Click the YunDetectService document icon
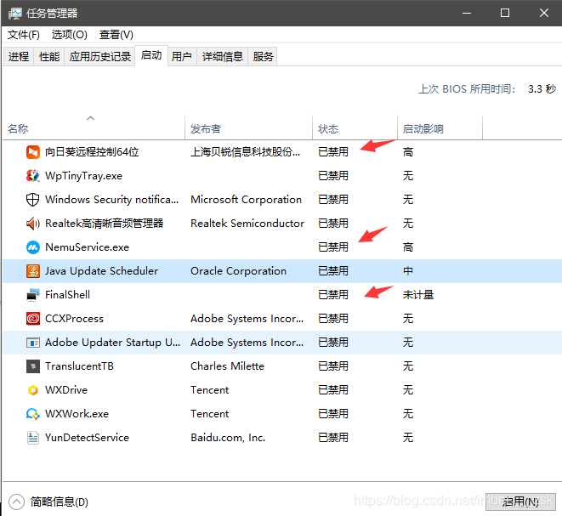The height and width of the screenshot is (516, 562). (x=33, y=438)
